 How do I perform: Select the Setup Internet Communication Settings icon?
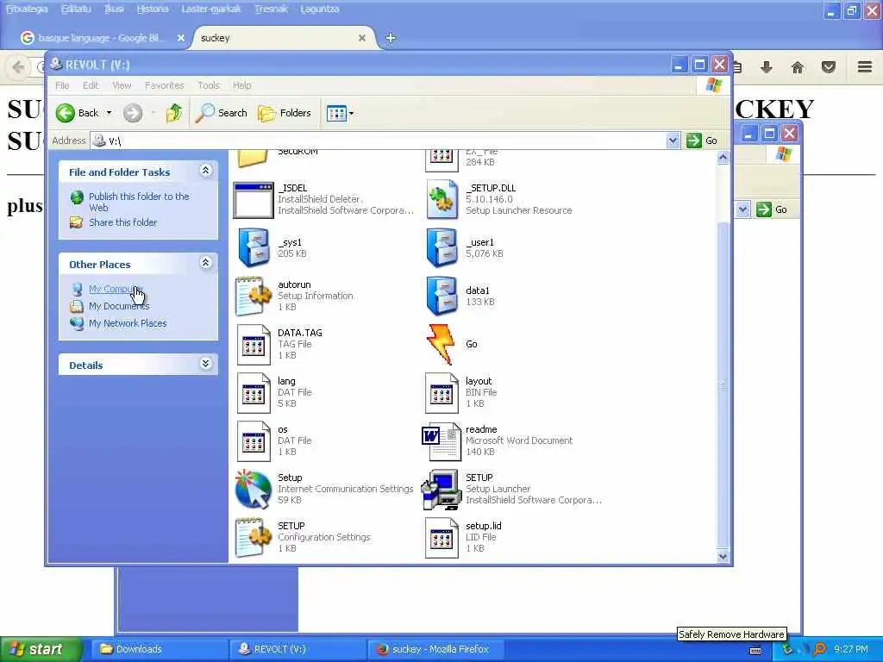[x=254, y=490]
